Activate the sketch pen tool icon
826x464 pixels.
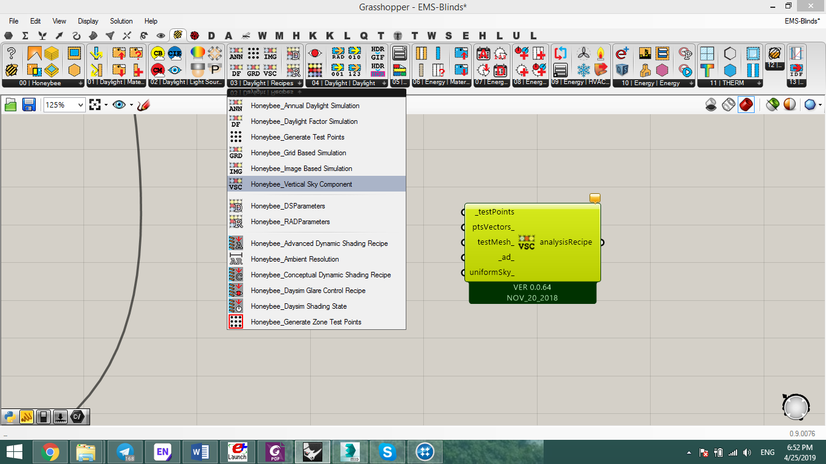tap(143, 105)
